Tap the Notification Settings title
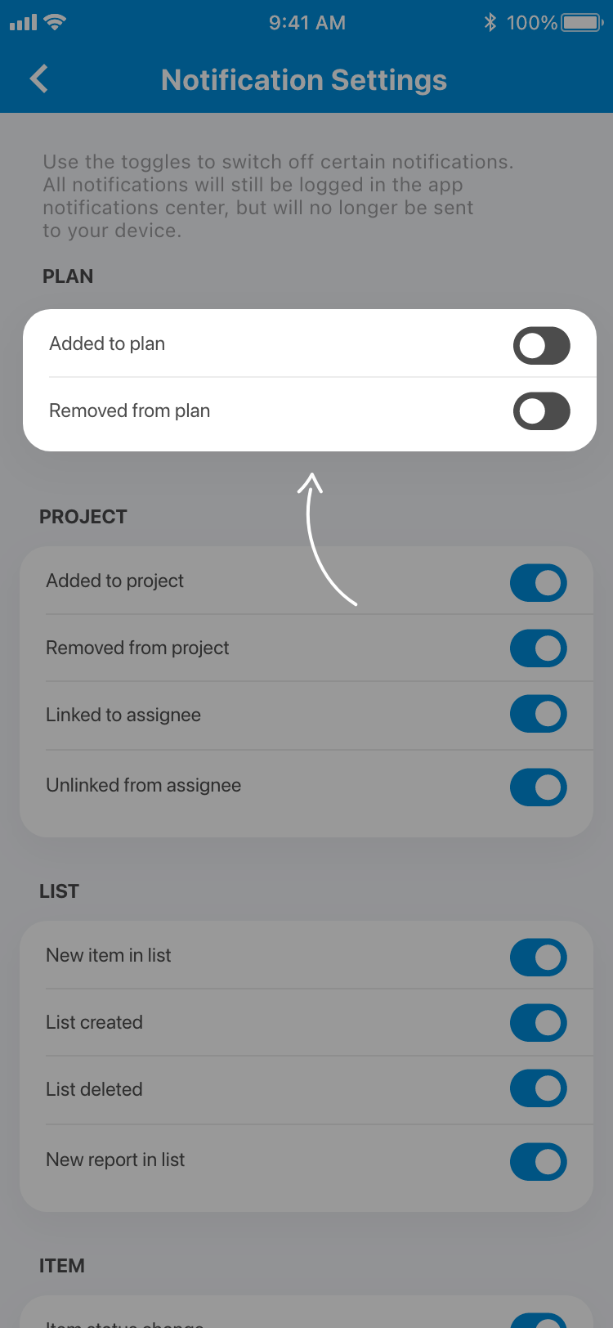Image resolution: width=613 pixels, height=1328 pixels. pos(304,80)
